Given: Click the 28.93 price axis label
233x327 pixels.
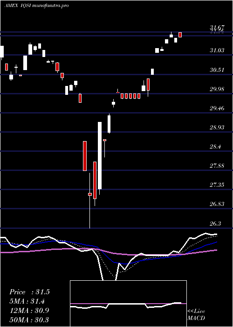Looking at the screenshot, I should point(217,128).
